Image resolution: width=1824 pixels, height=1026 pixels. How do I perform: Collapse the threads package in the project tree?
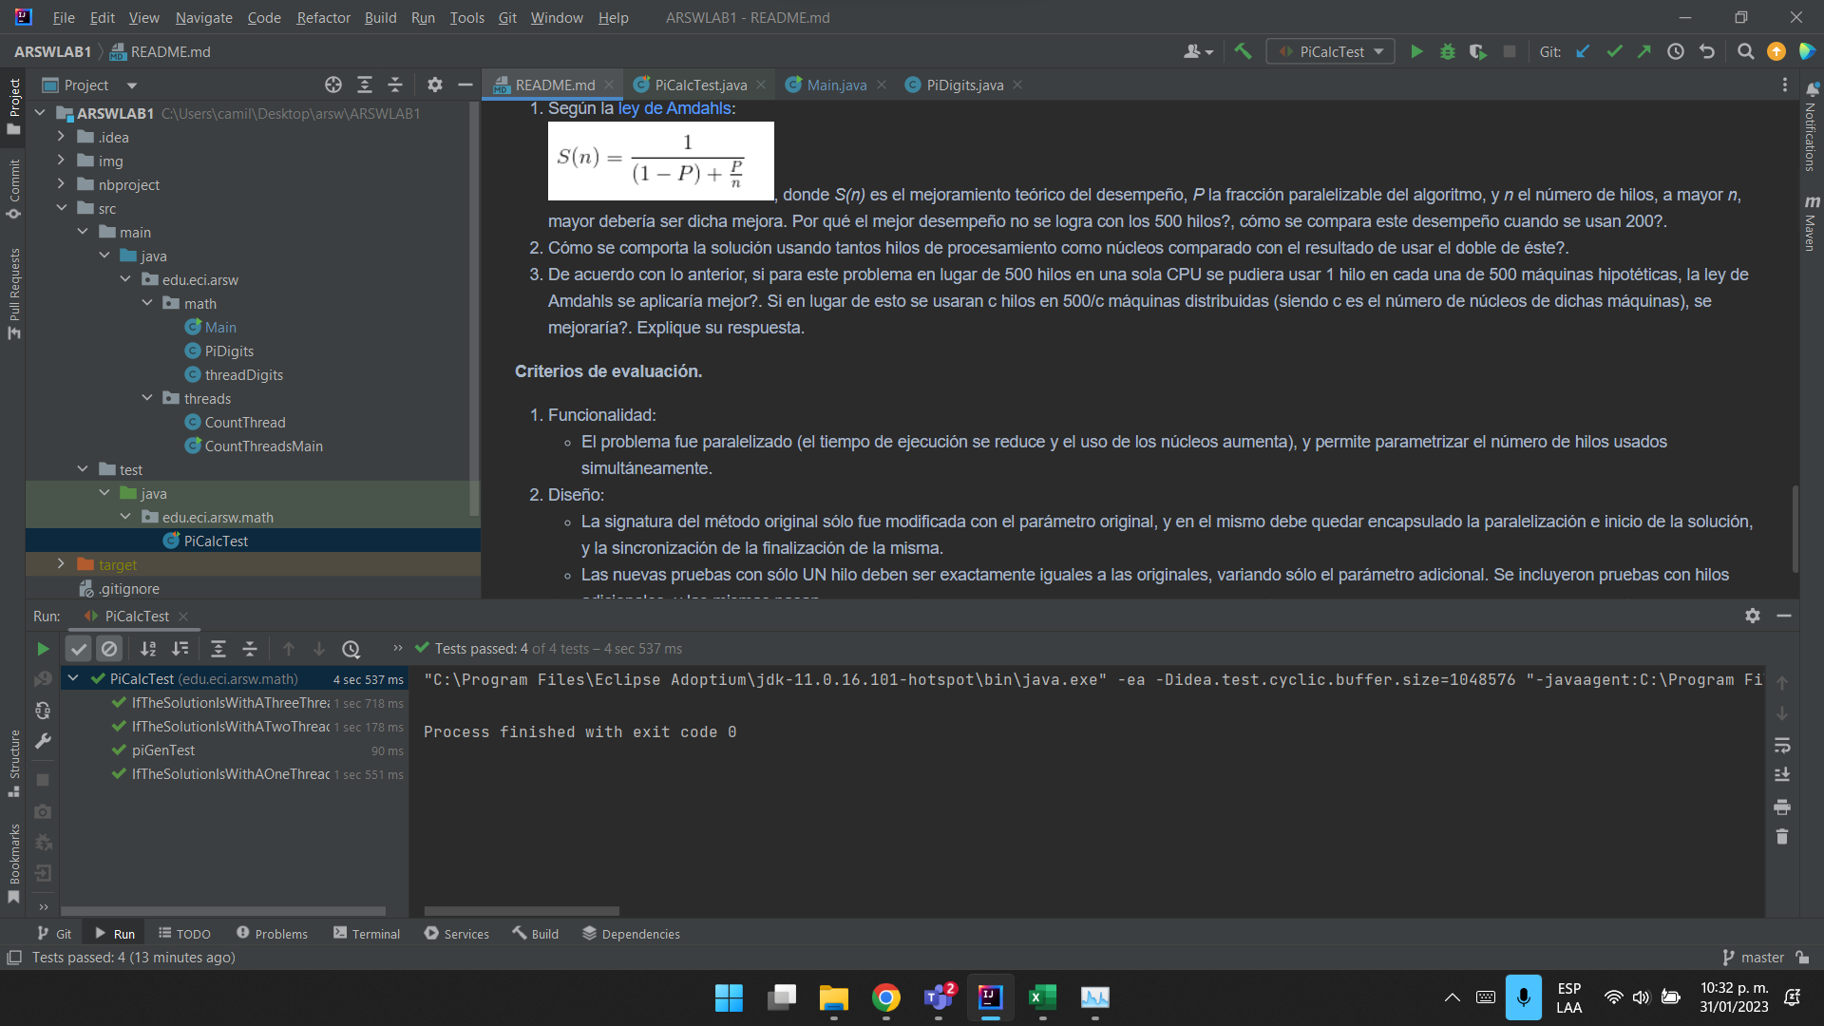(x=147, y=398)
